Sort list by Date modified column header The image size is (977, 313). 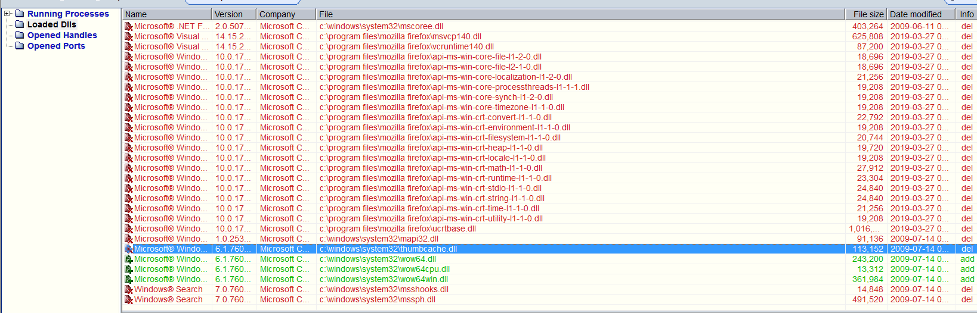click(x=920, y=14)
